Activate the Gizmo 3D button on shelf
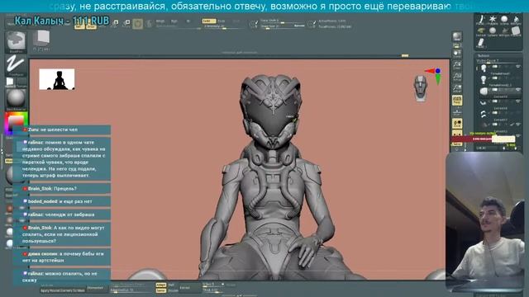This screenshot has height=297, width=529. pyautogui.click(x=138, y=24)
